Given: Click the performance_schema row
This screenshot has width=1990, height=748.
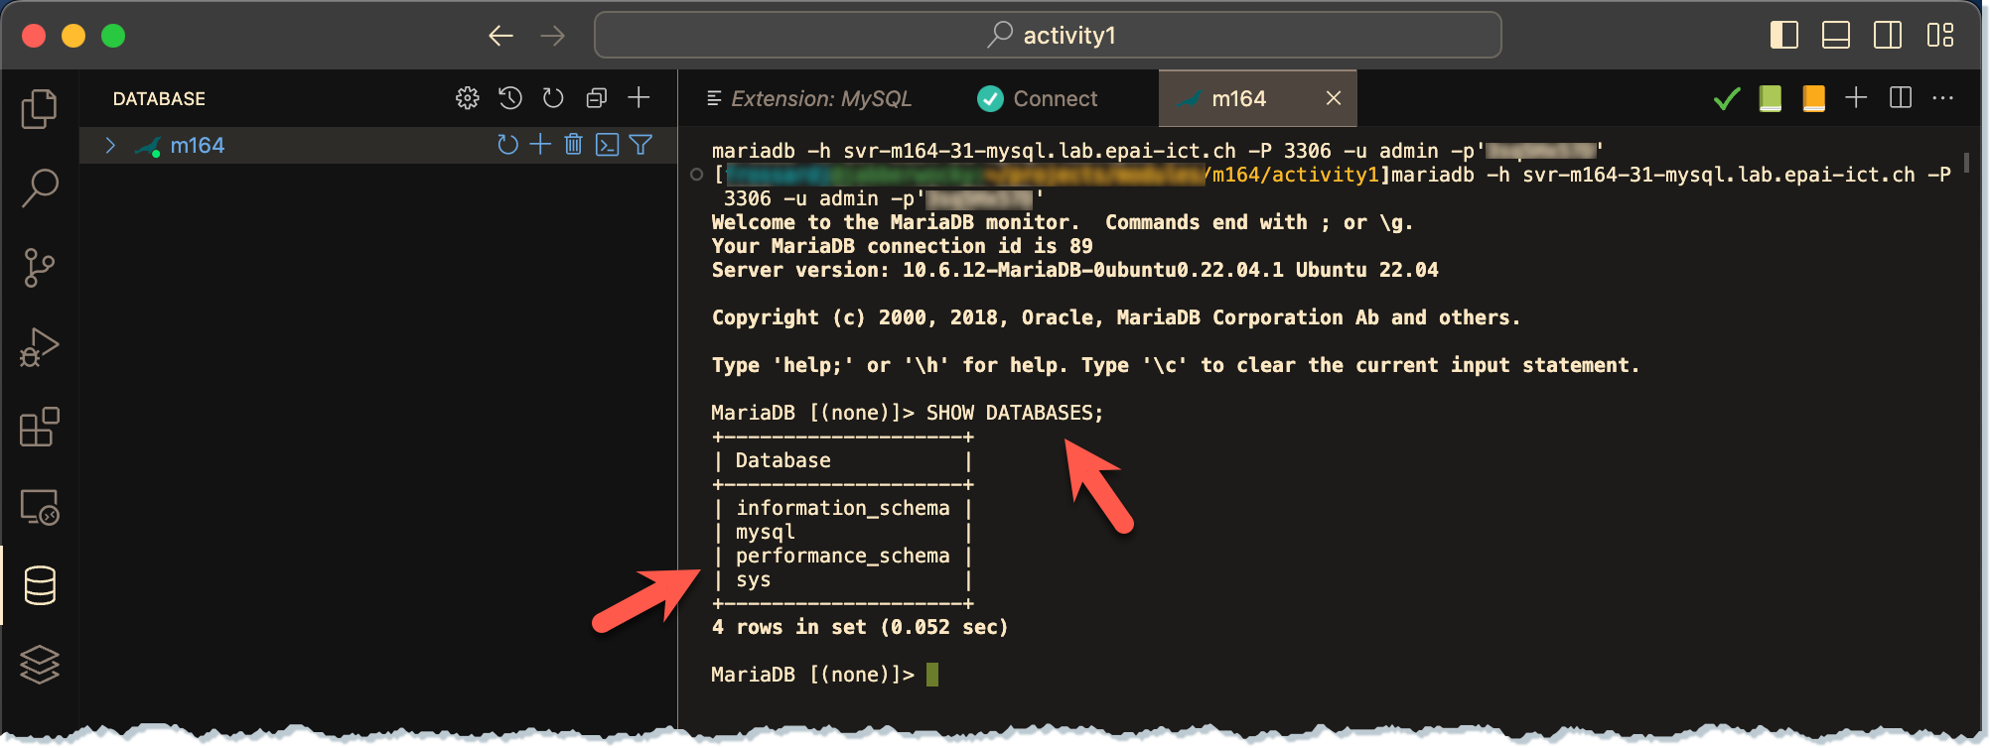Looking at the screenshot, I should pos(842,556).
